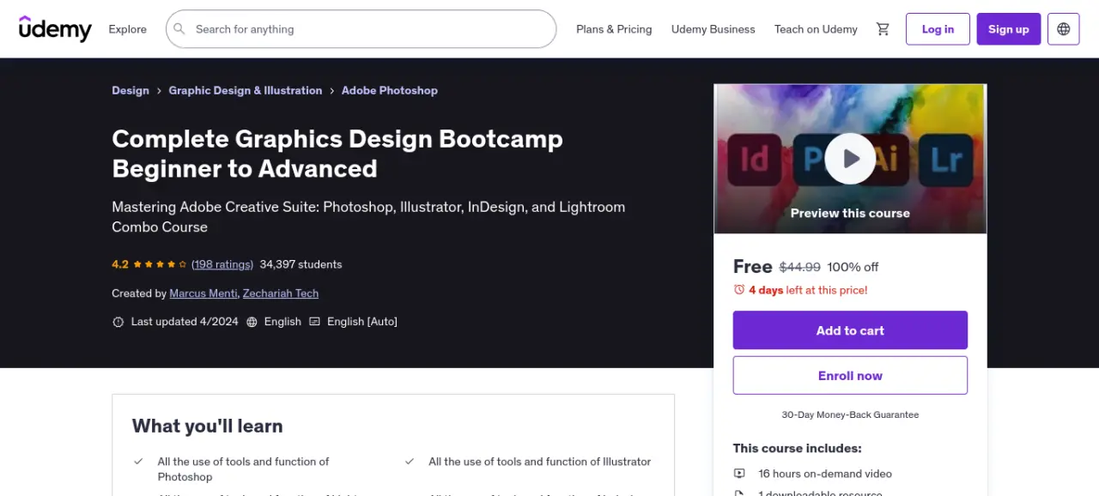Open the globe language selector
1099x496 pixels.
click(x=1064, y=29)
